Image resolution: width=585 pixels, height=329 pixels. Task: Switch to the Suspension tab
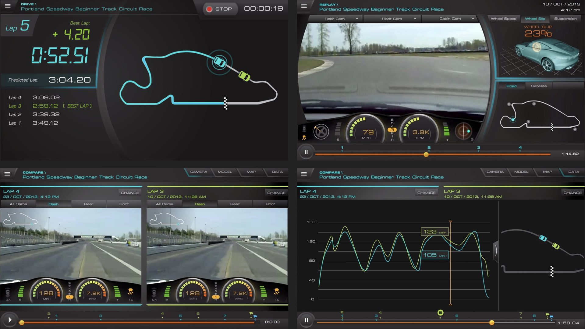[565, 19]
